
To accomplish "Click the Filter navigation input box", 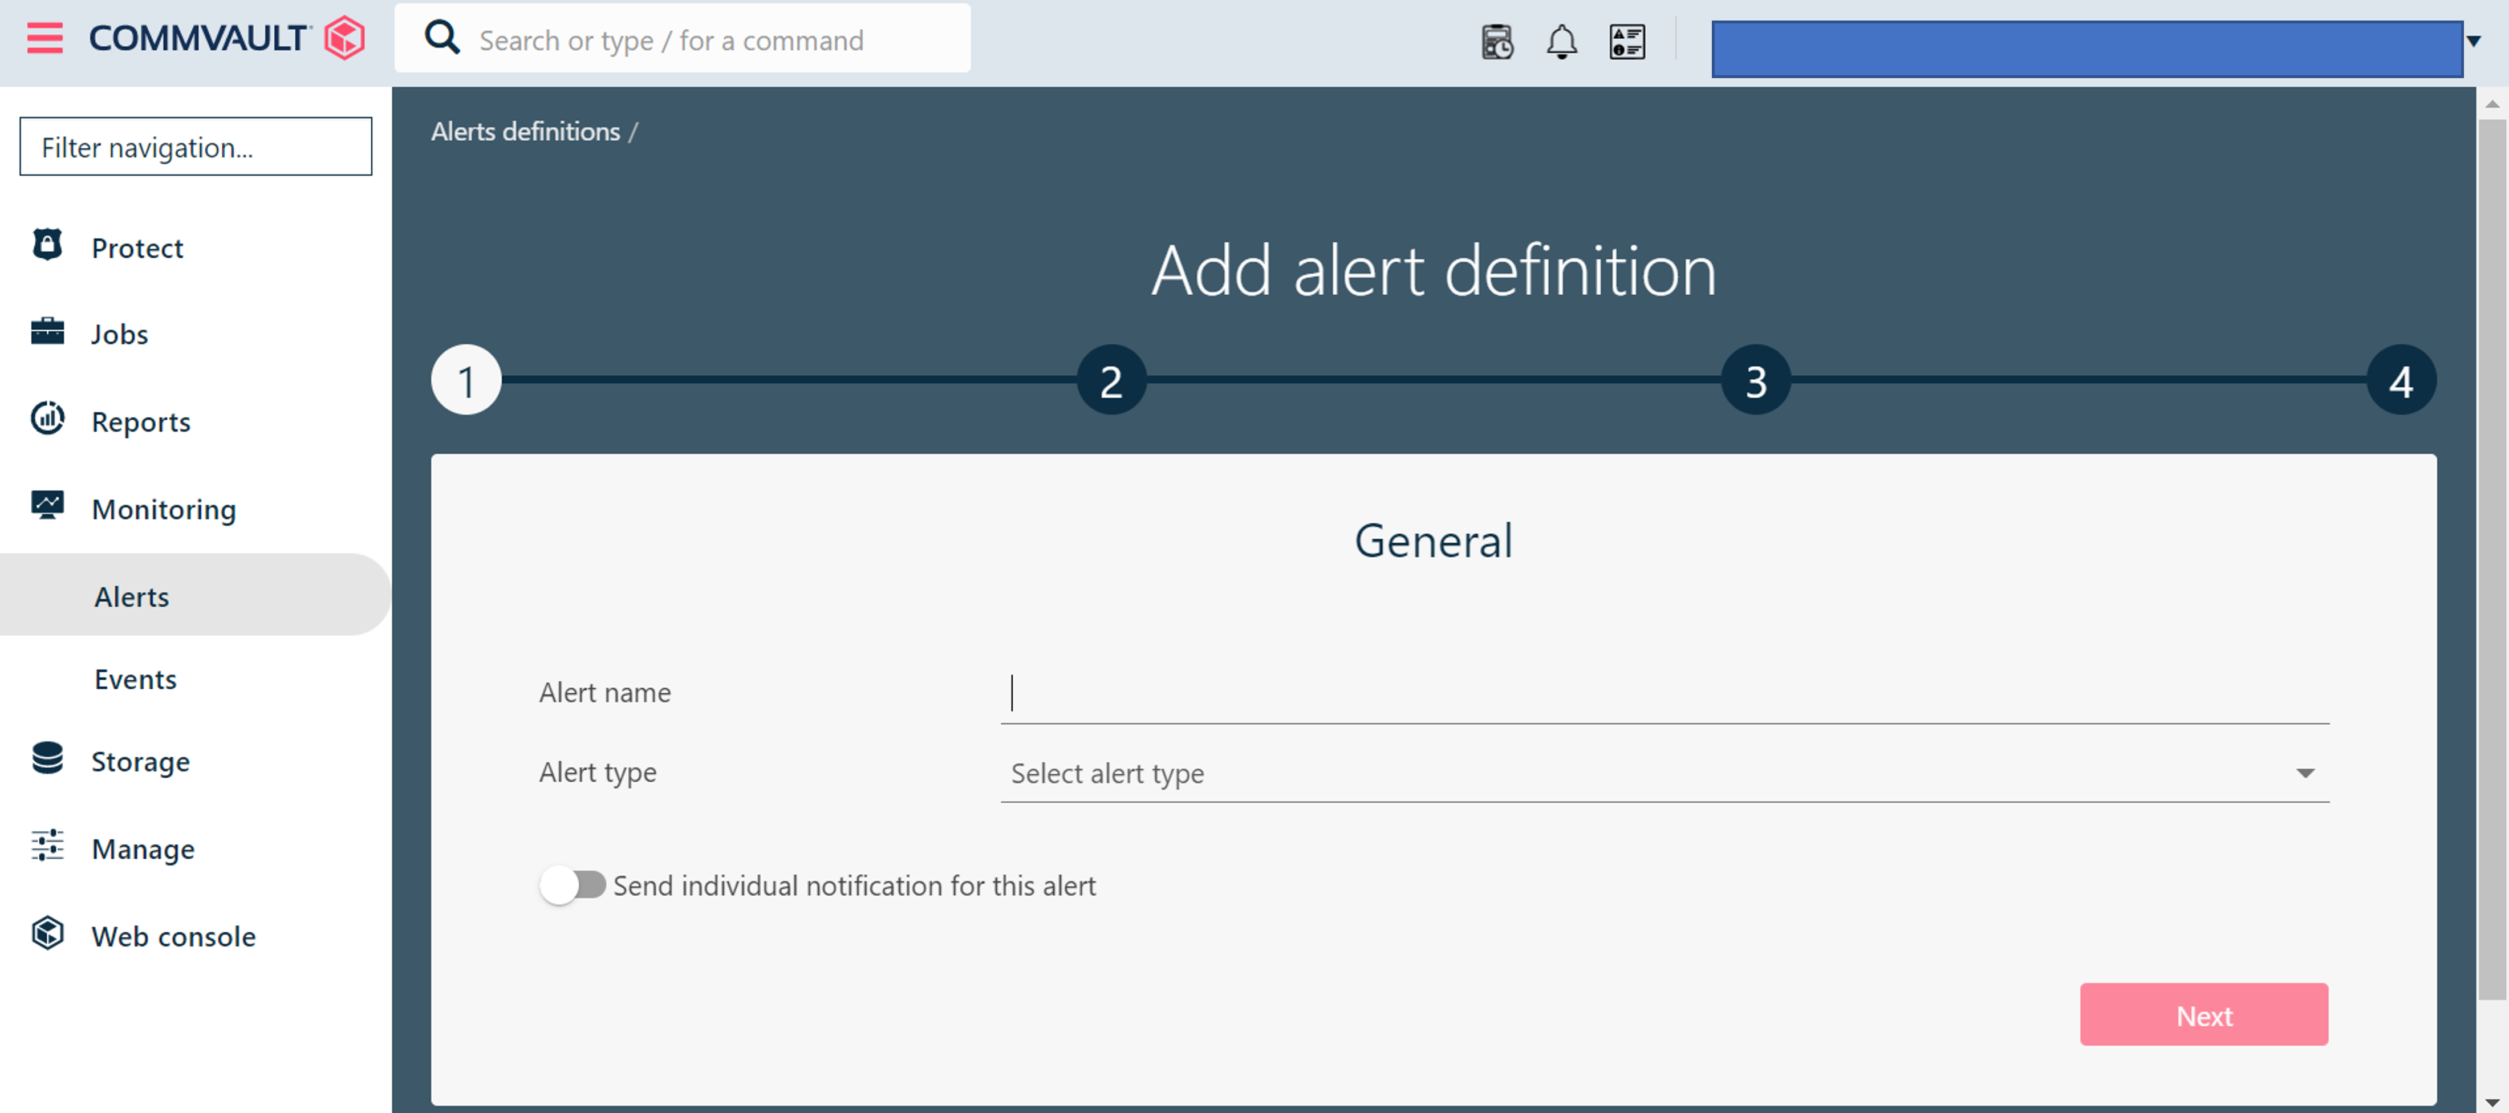I will tap(196, 147).
